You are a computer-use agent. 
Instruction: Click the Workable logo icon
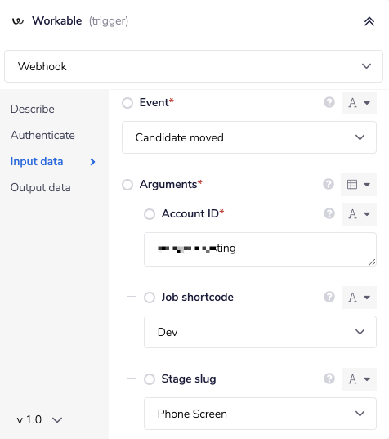pos(18,21)
